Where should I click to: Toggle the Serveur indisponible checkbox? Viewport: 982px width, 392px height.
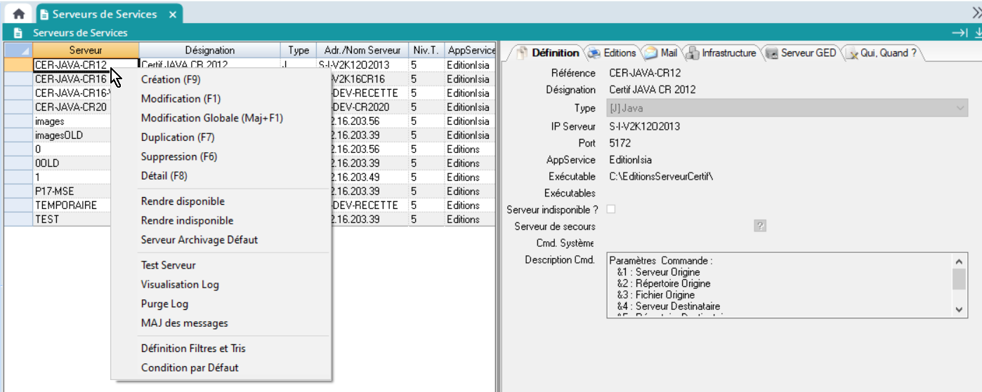click(610, 209)
